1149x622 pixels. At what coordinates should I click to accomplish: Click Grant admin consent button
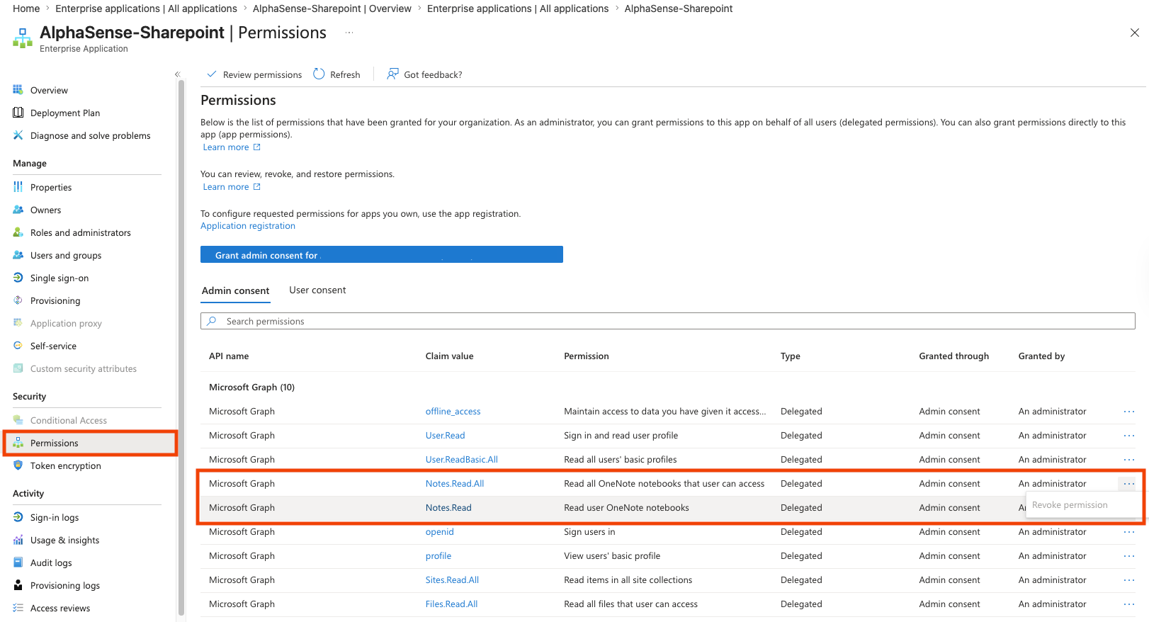pos(382,254)
